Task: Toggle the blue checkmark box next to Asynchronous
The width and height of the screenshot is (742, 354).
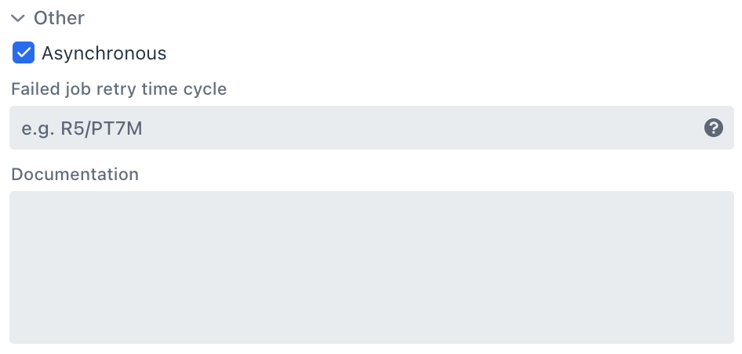Action: pyautogui.click(x=24, y=53)
